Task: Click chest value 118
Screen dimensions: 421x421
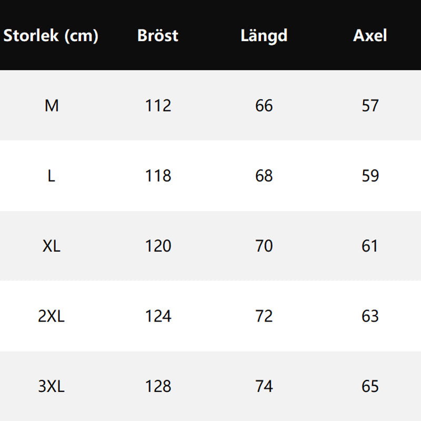Action: pyautogui.click(x=158, y=176)
